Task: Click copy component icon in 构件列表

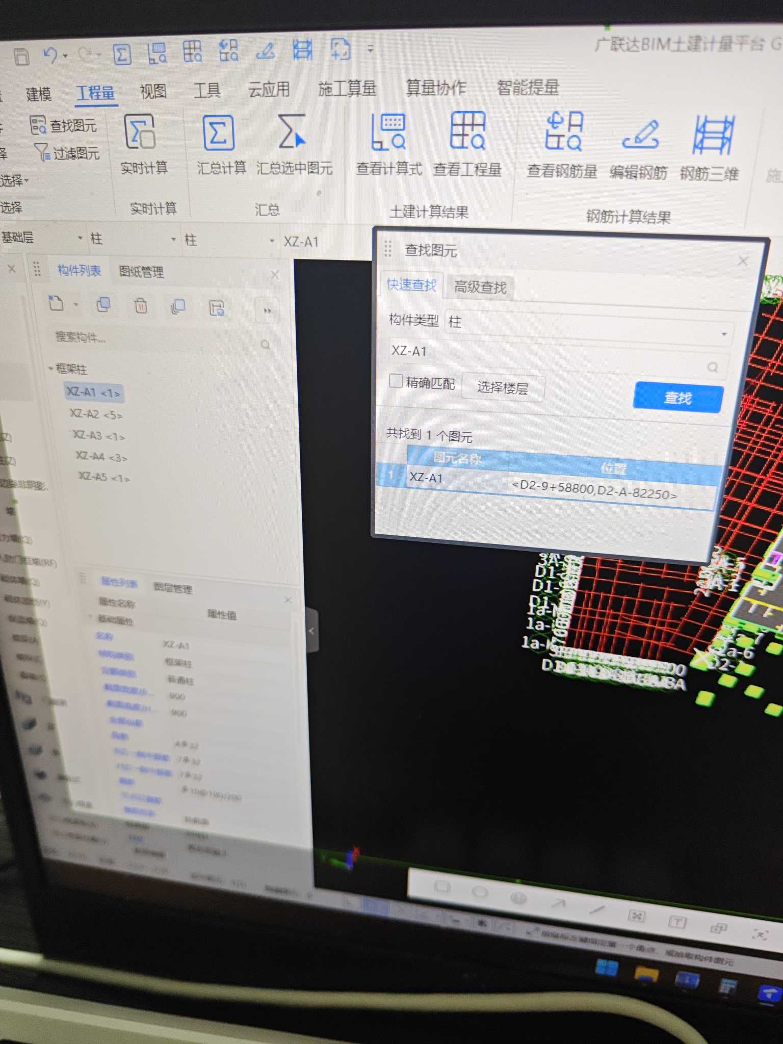Action: 103,305
